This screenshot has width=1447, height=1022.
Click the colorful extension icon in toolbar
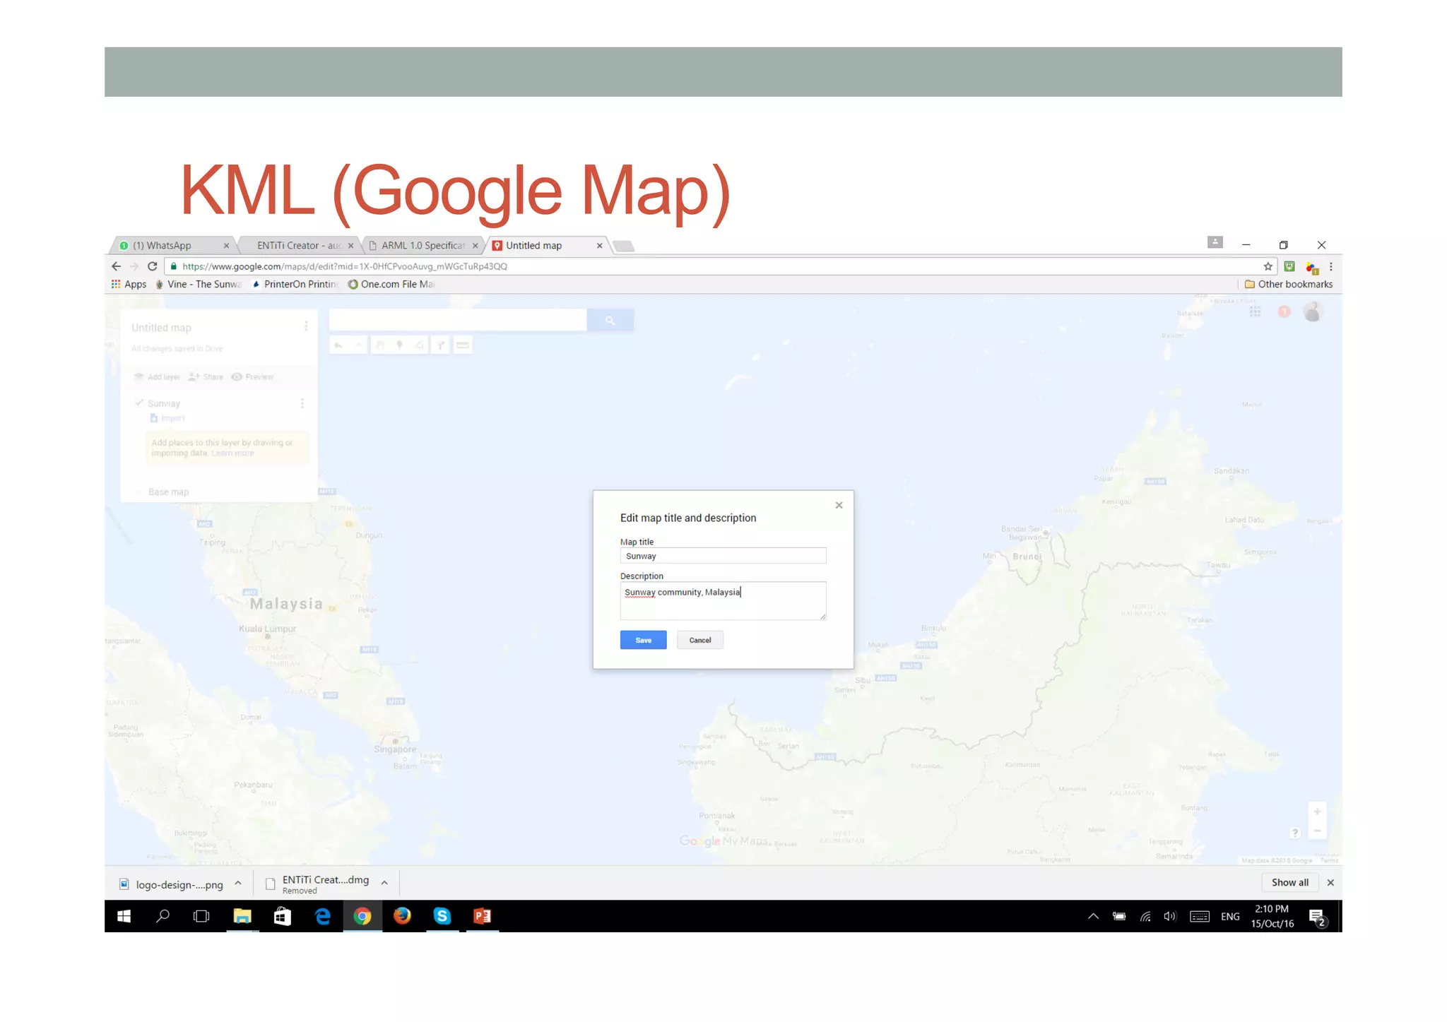(x=1312, y=267)
